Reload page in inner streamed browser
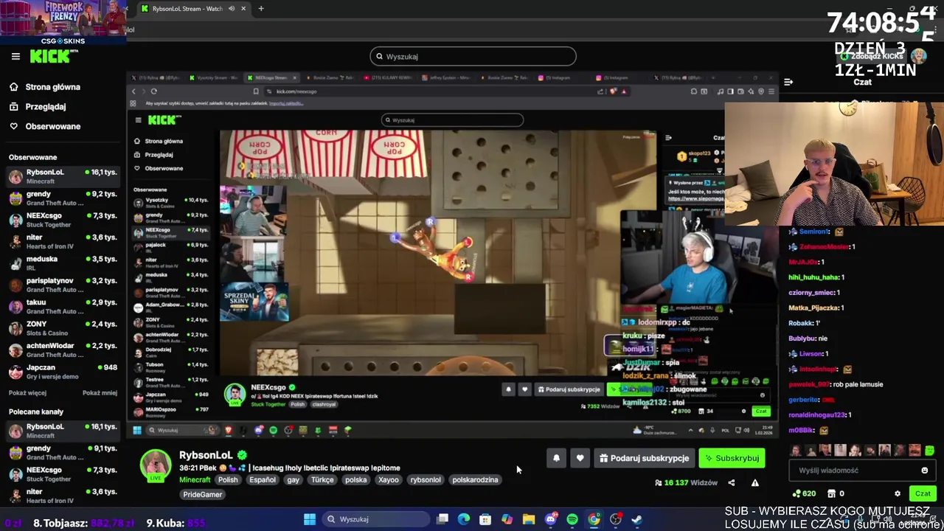944x531 pixels. coord(153,91)
